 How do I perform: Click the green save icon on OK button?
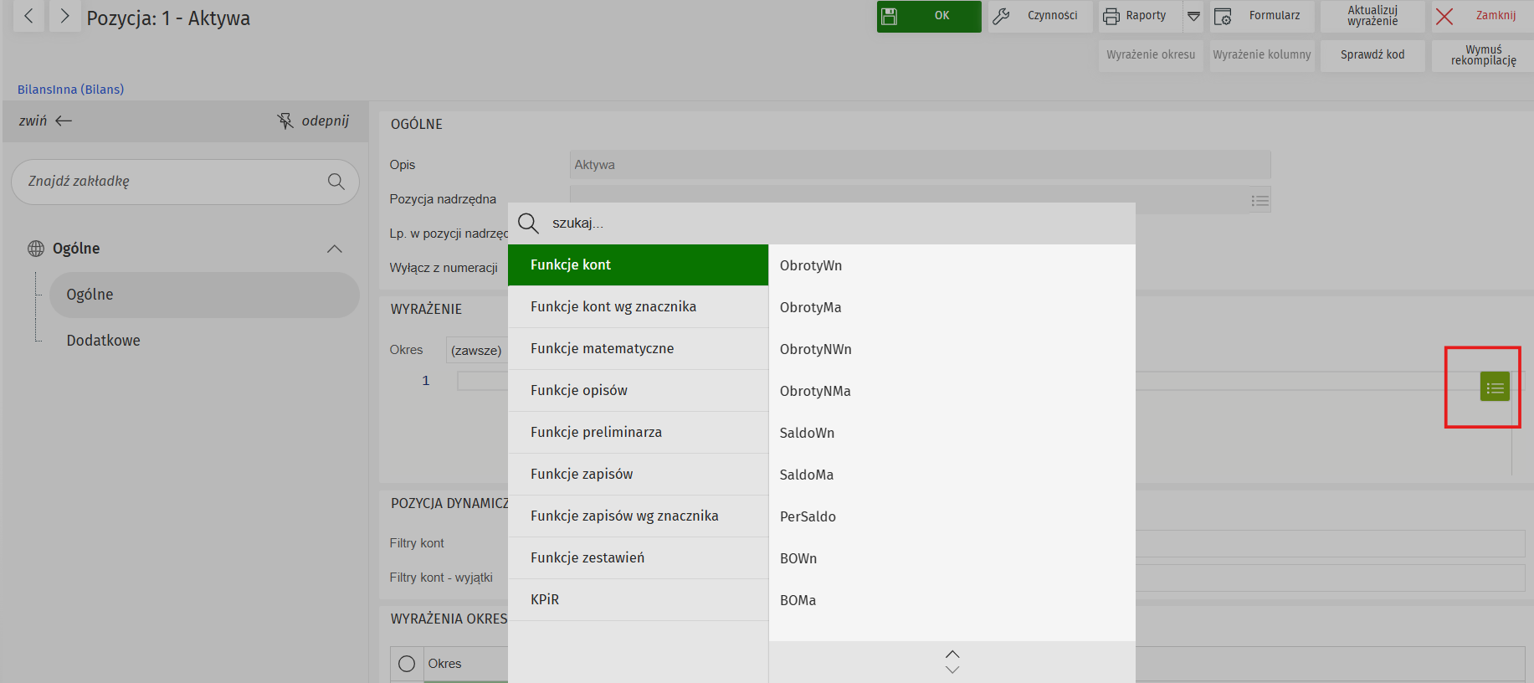(x=890, y=16)
